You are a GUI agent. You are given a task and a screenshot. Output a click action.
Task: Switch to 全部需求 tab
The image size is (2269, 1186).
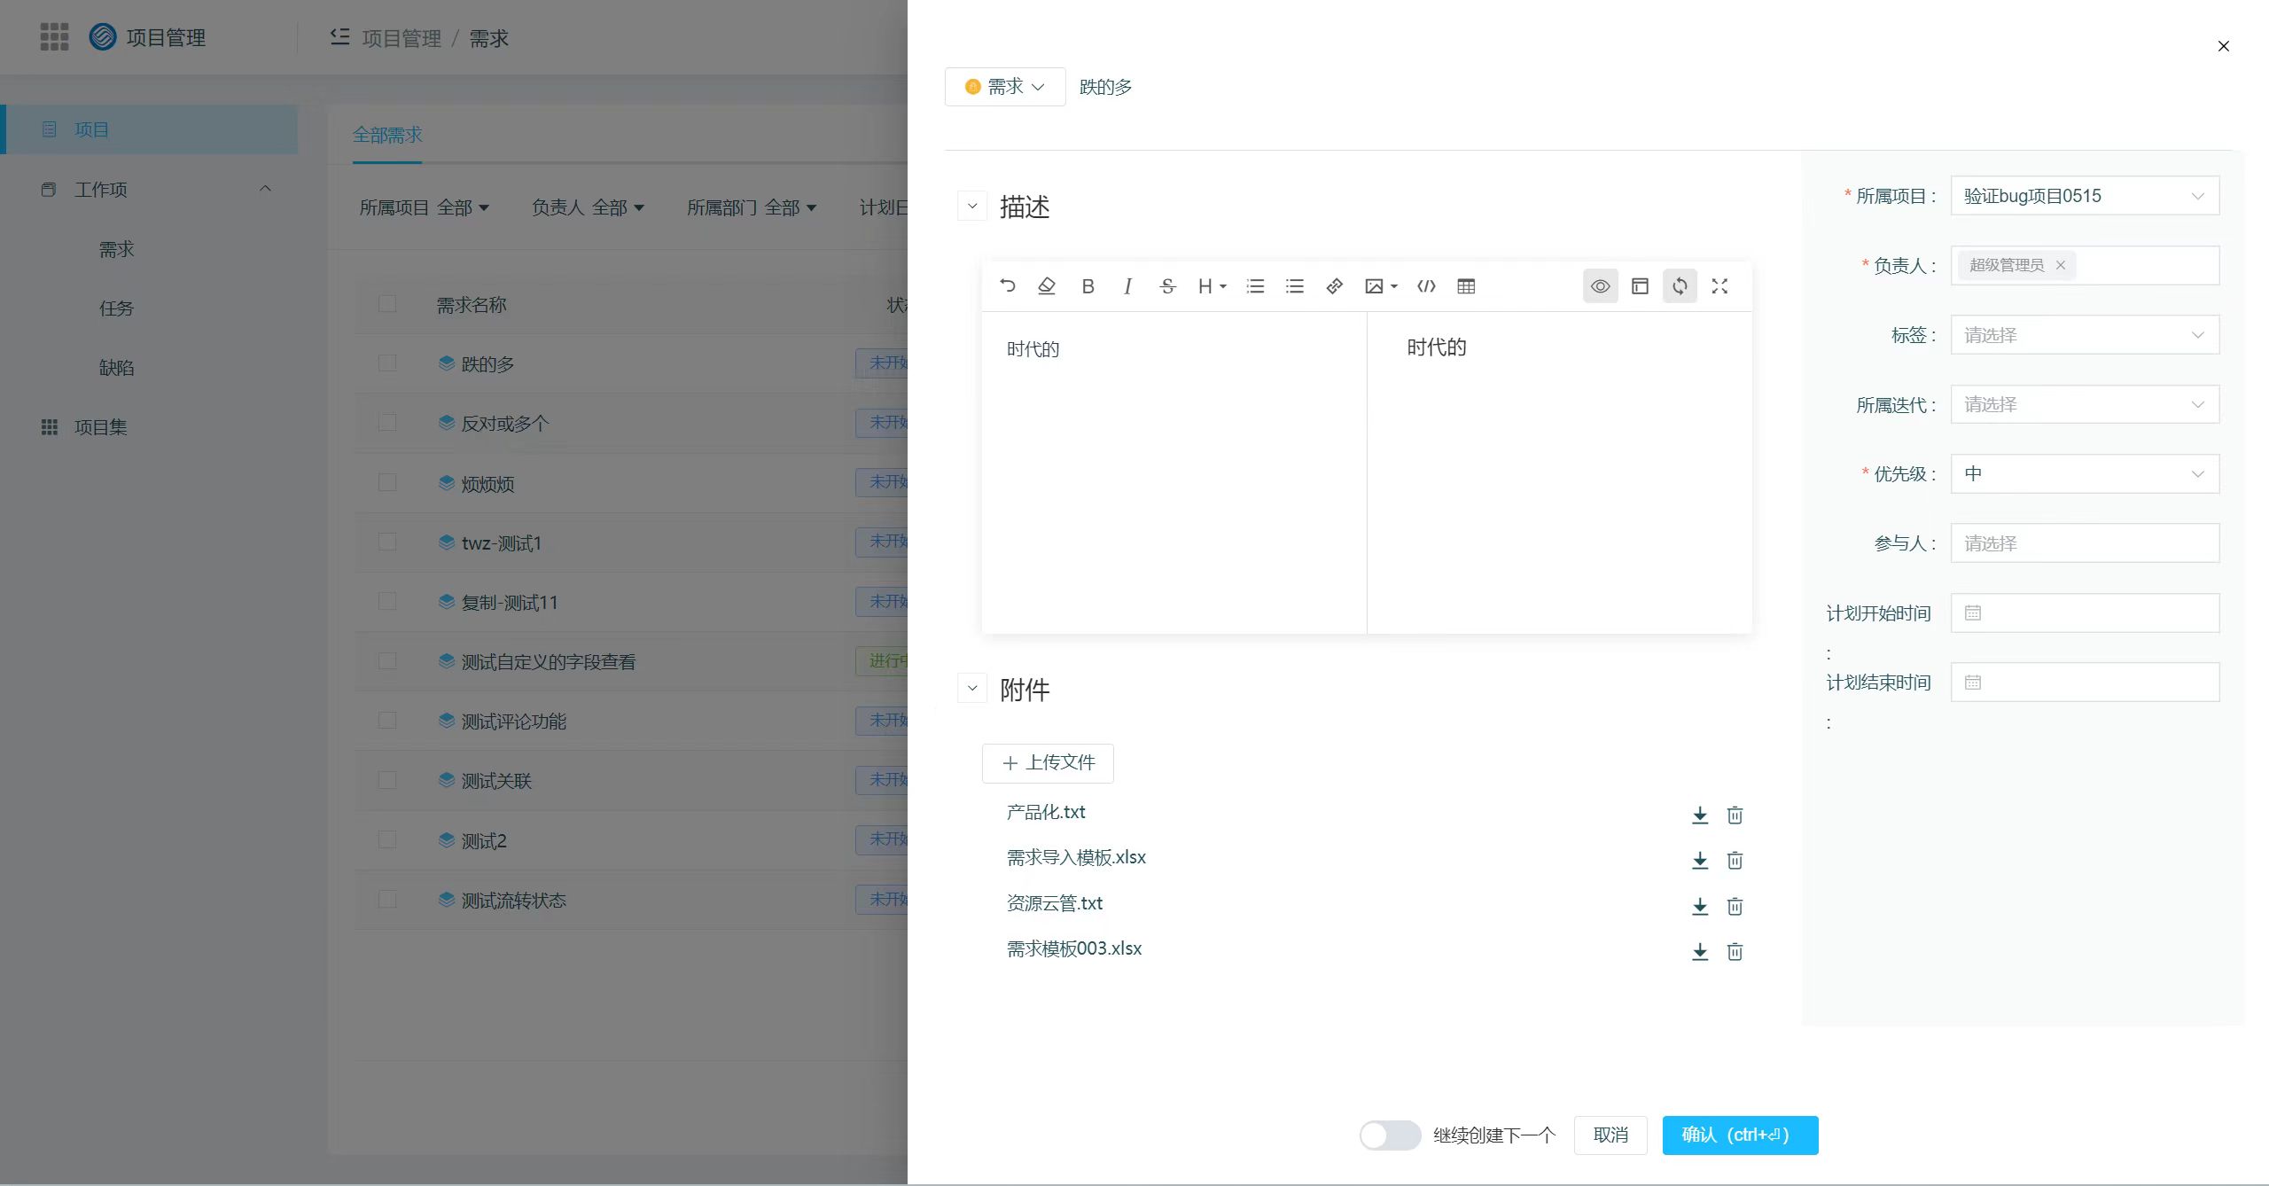387,135
